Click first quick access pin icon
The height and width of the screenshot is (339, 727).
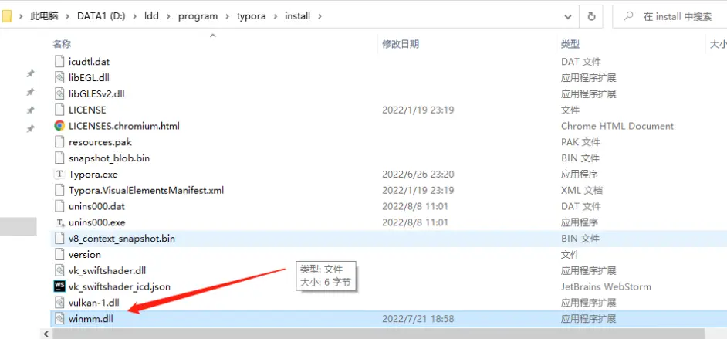(x=30, y=73)
